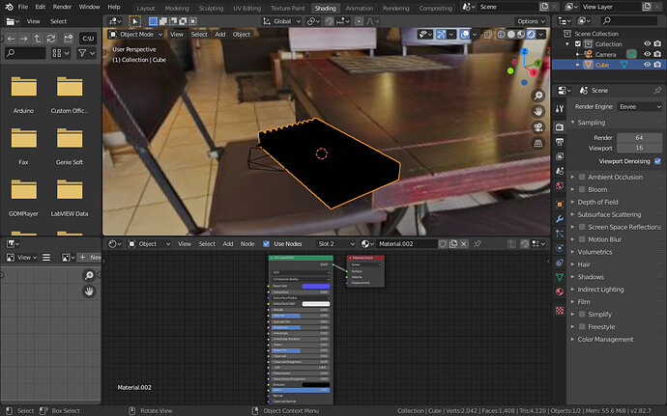667x416 pixels.
Task: Uncheck the Use Nodes checkbox
Action: pyautogui.click(x=266, y=244)
